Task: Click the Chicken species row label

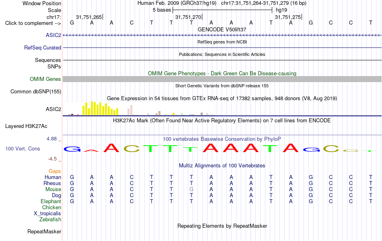Action: (x=51, y=208)
